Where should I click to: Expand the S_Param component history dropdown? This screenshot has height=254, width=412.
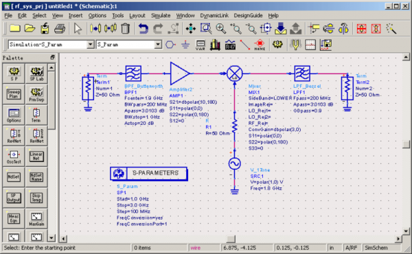click(x=158, y=45)
